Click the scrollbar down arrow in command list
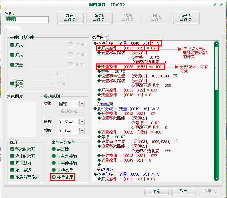Image resolution: width=227 pixels, height=198 pixels. 216,178
